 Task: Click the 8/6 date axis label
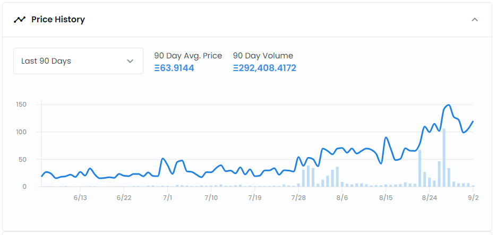(342, 198)
